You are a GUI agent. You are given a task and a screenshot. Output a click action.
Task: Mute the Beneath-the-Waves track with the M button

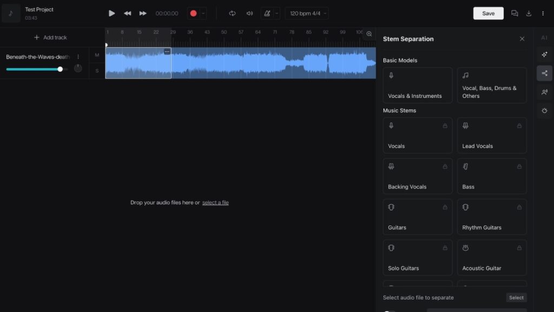pyautogui.click(x=97, y=55)
